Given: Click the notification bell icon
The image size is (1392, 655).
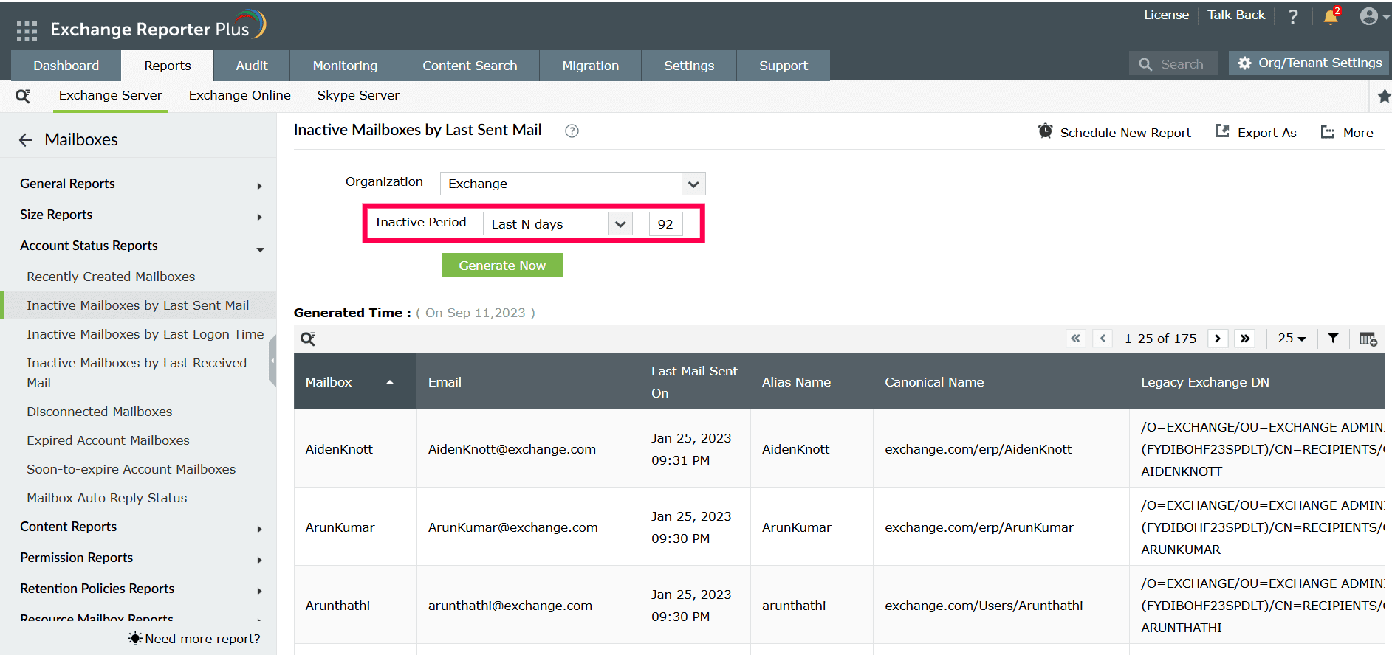Looking at the screenshot, I should 1331,17.
